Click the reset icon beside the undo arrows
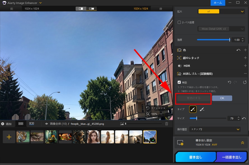This screenshot has height=165, width=249. pos(245,82)
